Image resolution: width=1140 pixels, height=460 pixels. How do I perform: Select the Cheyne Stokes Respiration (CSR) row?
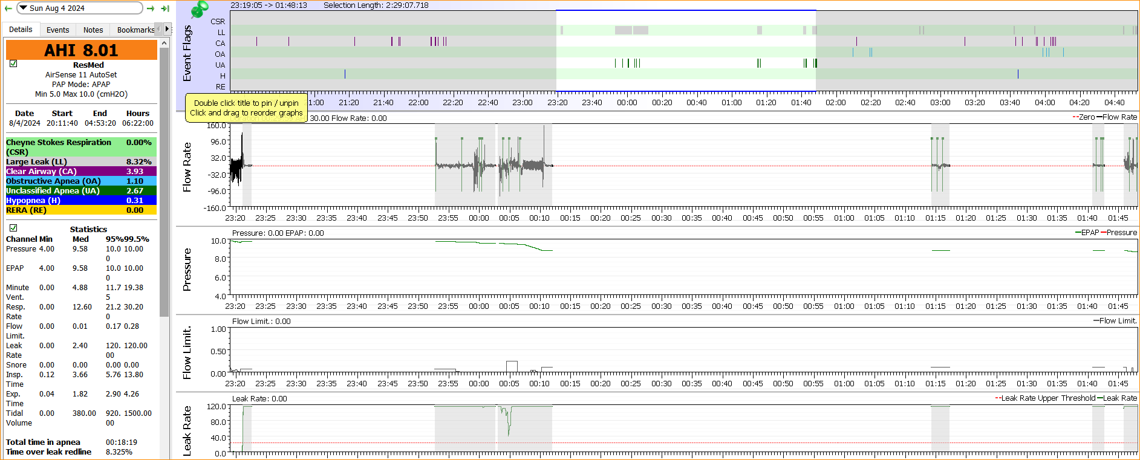[81, 147]
